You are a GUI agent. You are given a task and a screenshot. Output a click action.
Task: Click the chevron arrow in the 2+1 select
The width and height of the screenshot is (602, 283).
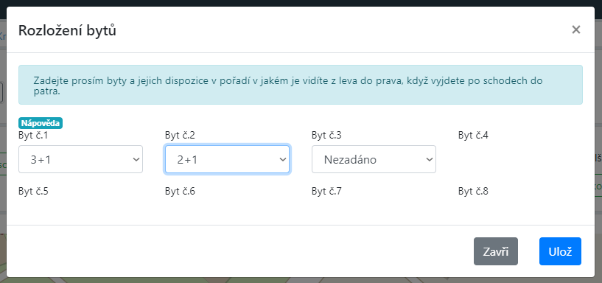pos(282,159)
